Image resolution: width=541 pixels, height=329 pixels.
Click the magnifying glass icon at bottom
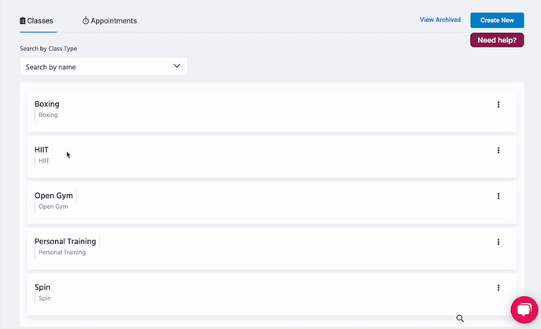(x=460, y=318)
